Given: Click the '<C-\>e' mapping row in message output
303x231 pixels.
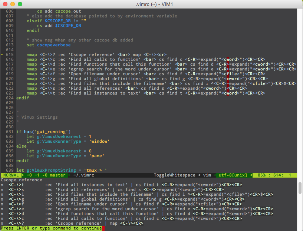Looking at the screenshot, I should [x=137, y=209].
